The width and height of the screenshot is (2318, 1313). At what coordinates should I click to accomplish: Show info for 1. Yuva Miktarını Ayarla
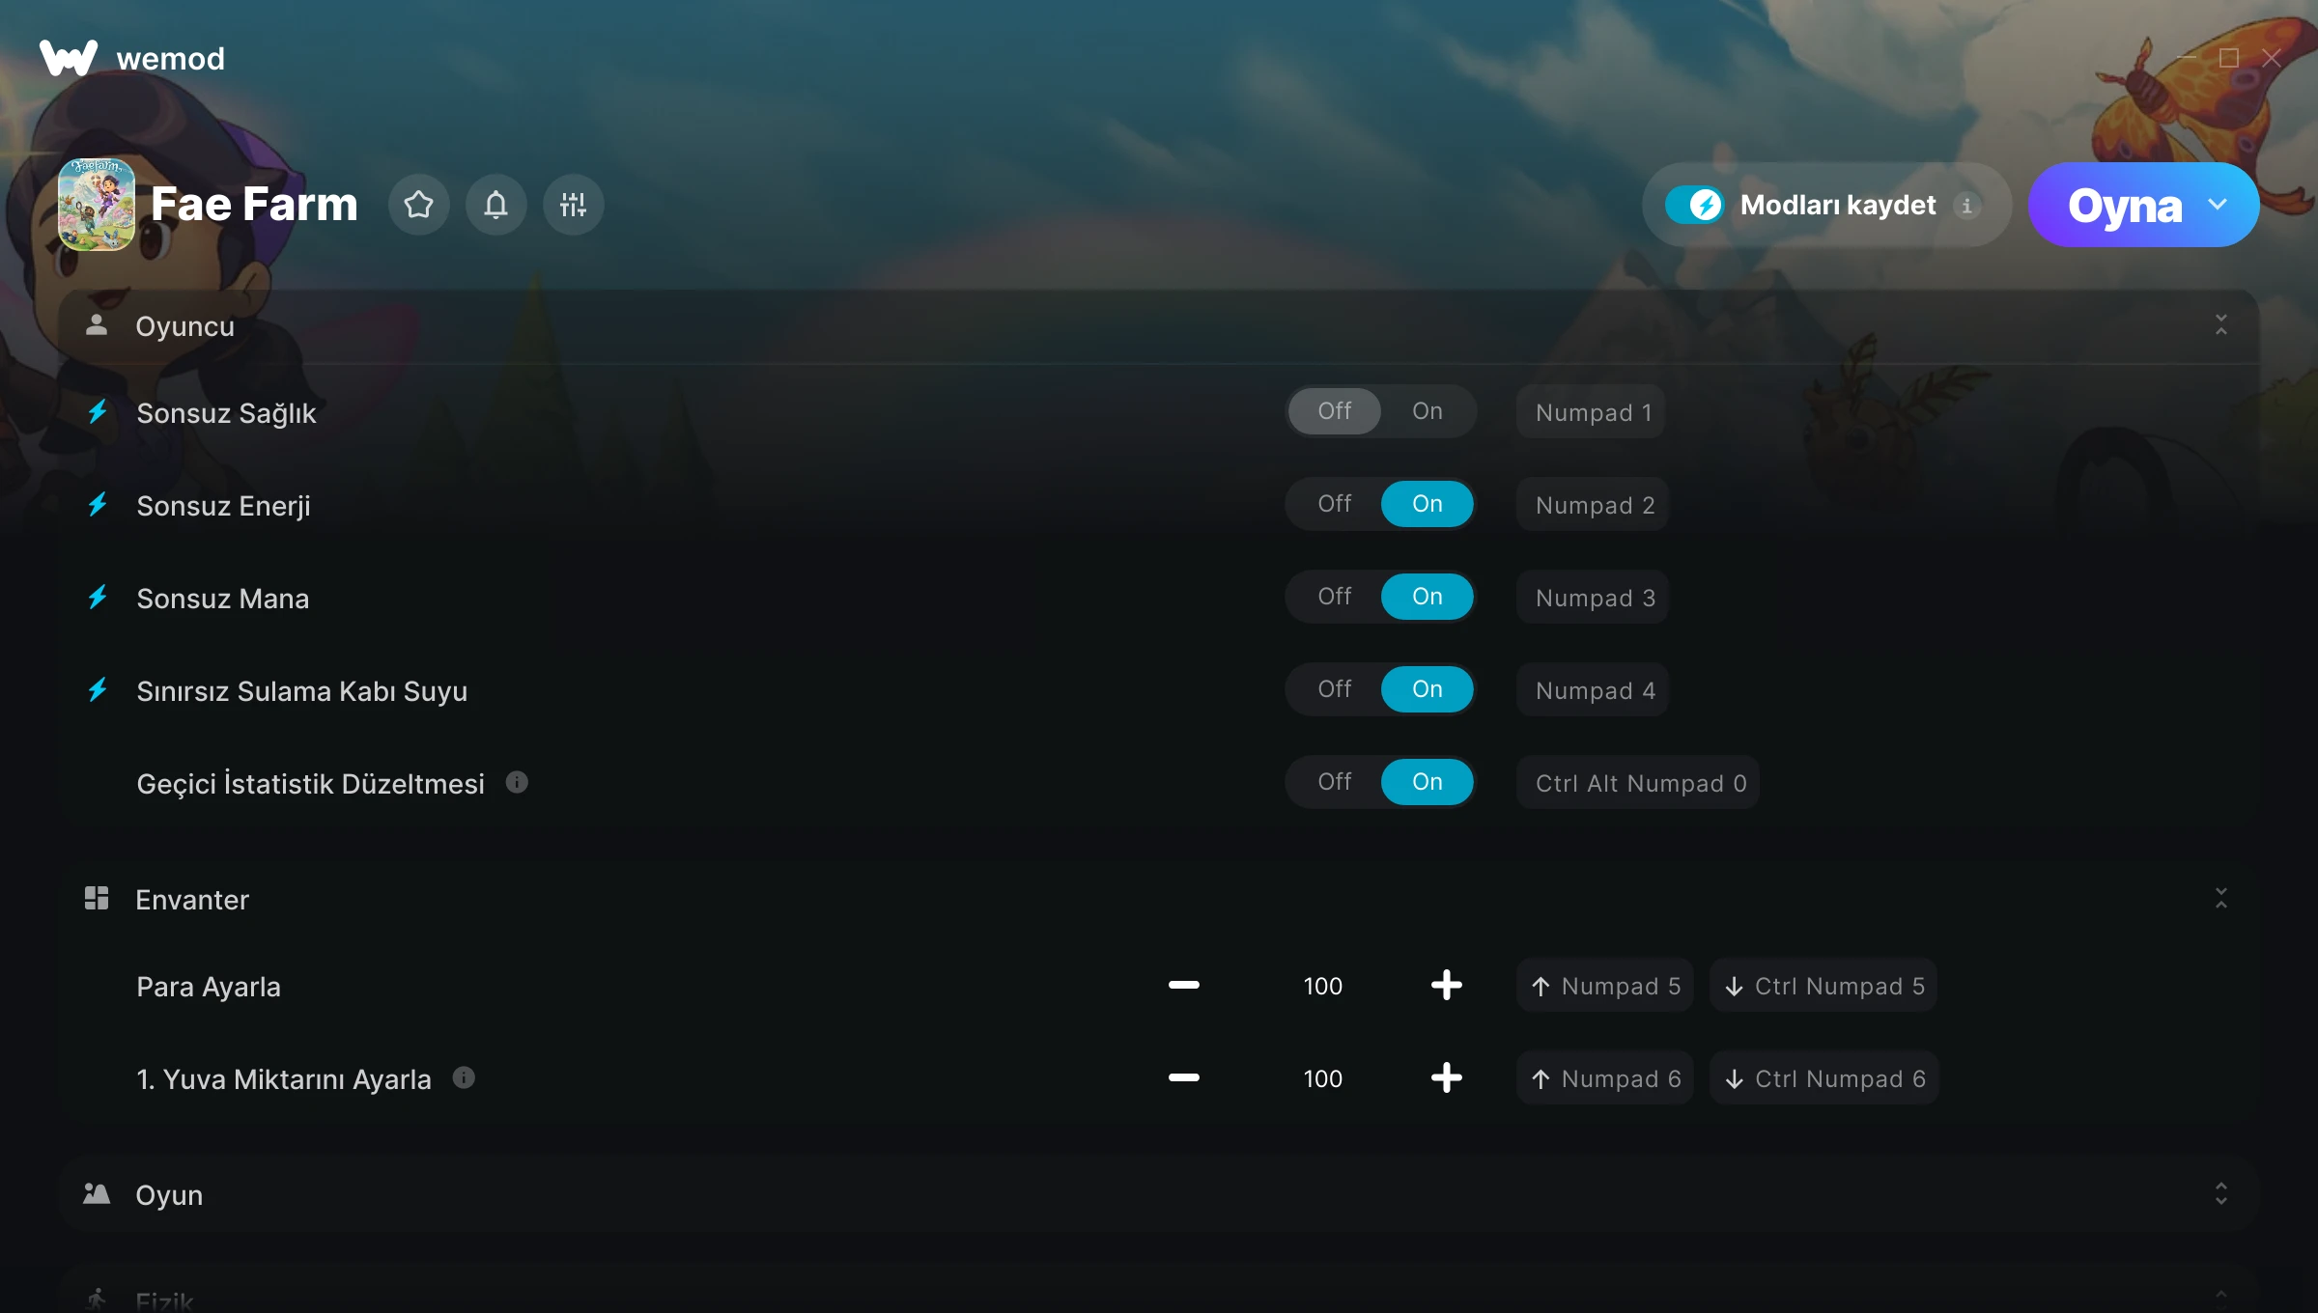tap(464, 1077)
